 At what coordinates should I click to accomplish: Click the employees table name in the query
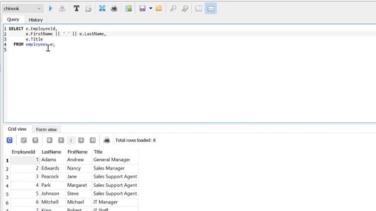36,45
